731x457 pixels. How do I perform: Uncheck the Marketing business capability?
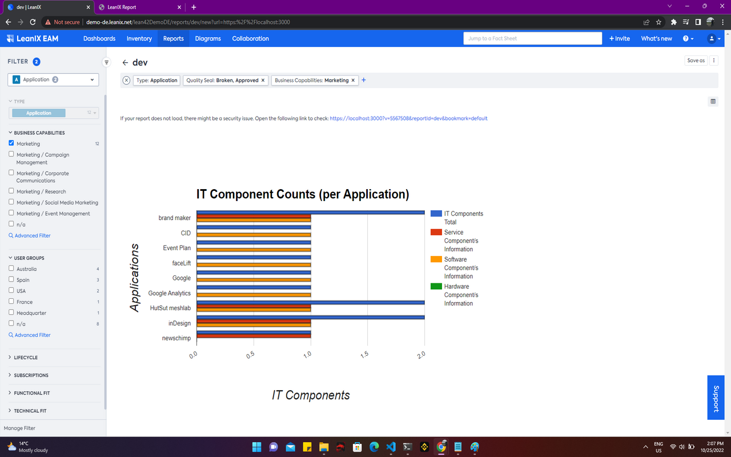click(x=11, y=143)
